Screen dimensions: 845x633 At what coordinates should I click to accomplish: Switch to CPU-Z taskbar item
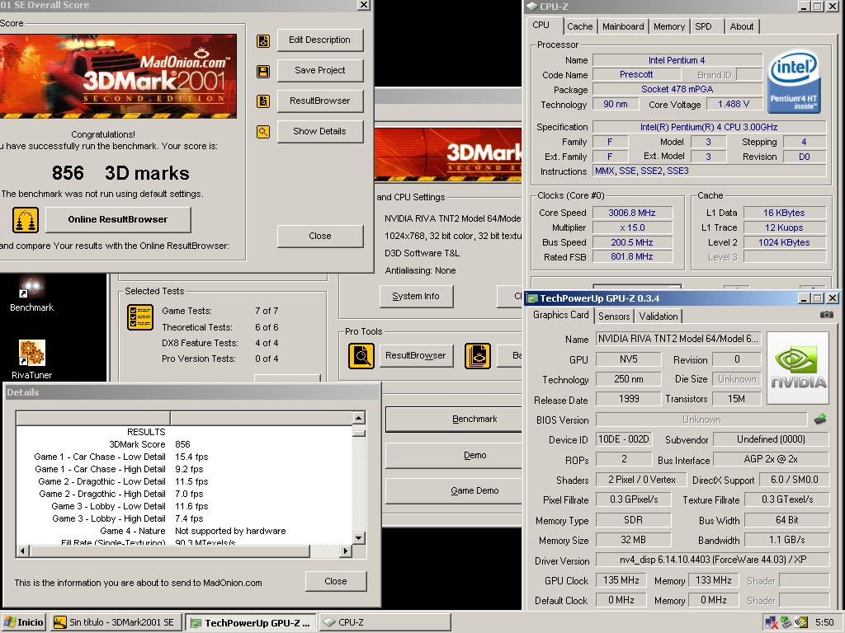(x=385, y=622)
